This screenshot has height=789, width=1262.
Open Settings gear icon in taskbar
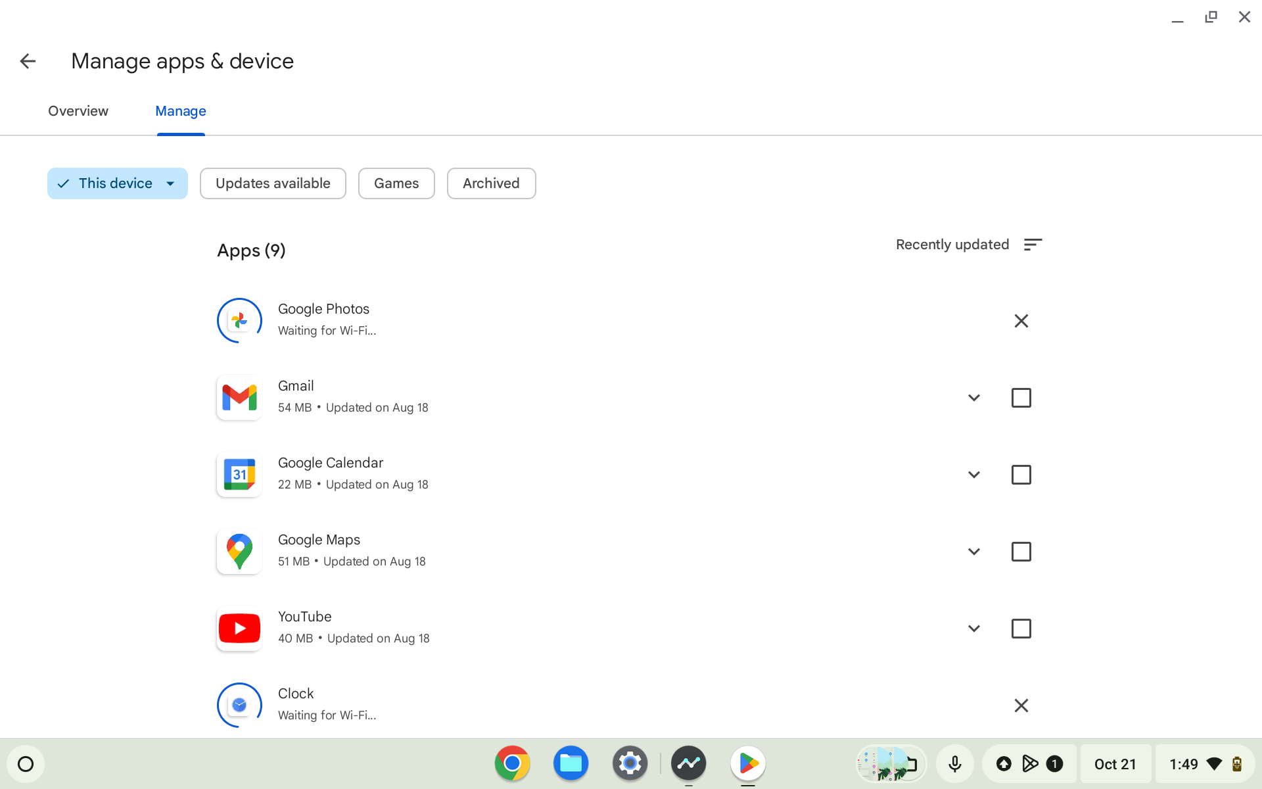[630, 763]
